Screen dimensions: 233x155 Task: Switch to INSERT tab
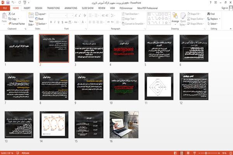(x=27, y=8)
